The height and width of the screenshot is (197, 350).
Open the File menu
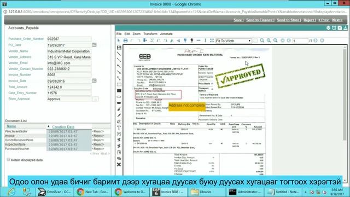pos(119,34)
